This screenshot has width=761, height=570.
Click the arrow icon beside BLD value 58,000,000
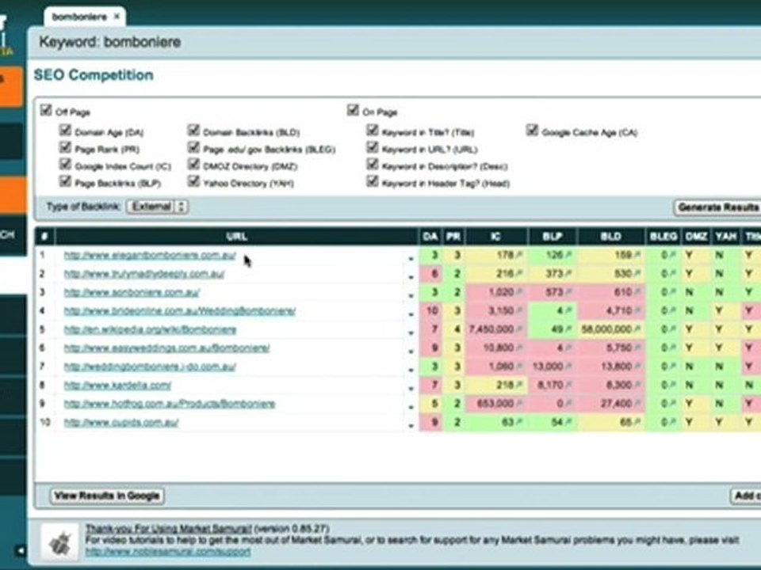click(637, 329)
